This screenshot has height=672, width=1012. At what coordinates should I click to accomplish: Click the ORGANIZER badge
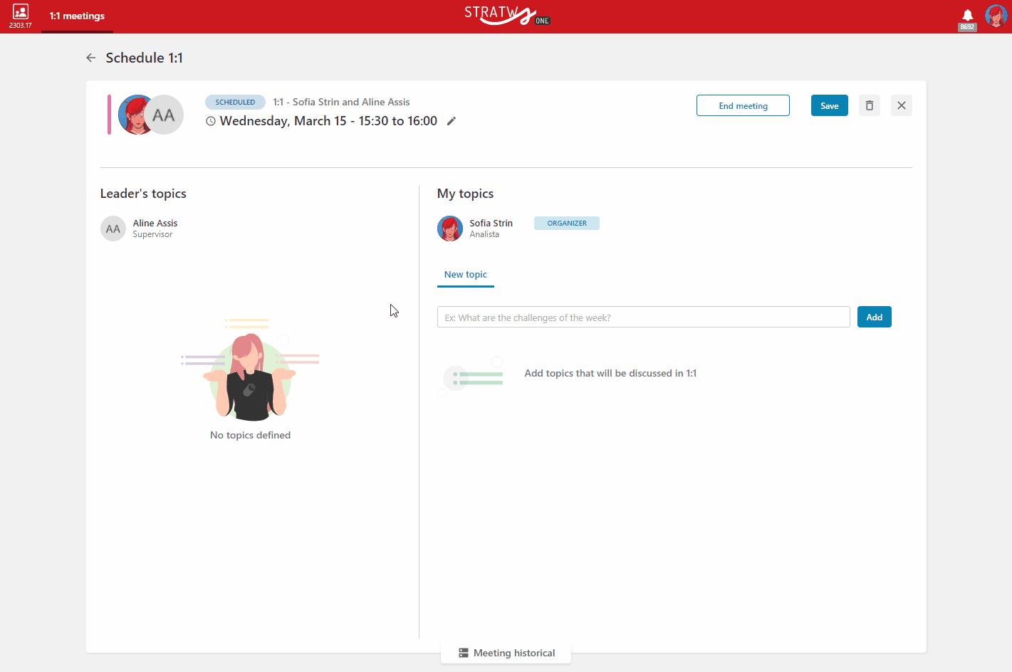point(567,223)
